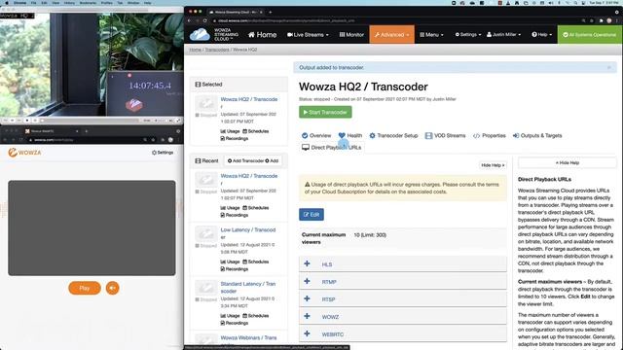623x350 pixels.
Task: Click the Recent tab in the sidebar
Action: coord(206,160)
